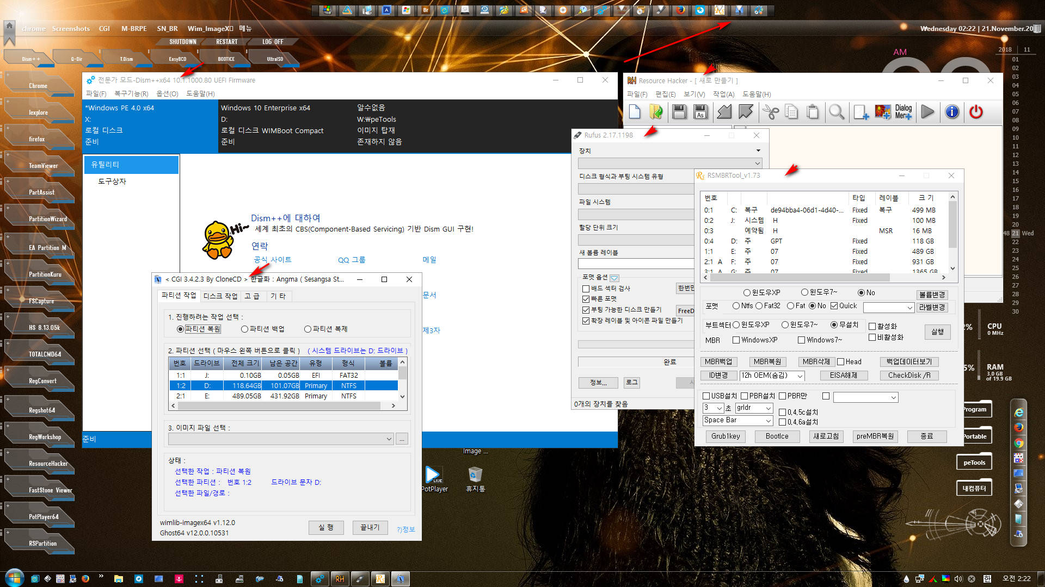The width and height of the screenshot is (1045, 587).
Task: Click Compile play icon in Resource Hacker
Action: [x=927, y=112]
